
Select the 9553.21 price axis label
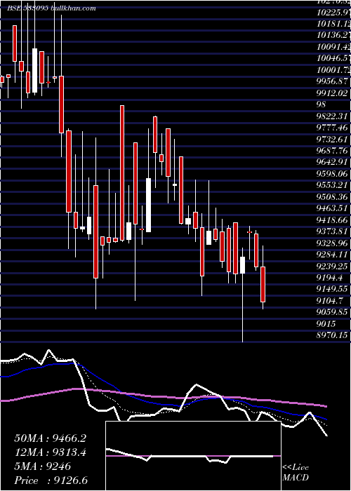(333, 186)
